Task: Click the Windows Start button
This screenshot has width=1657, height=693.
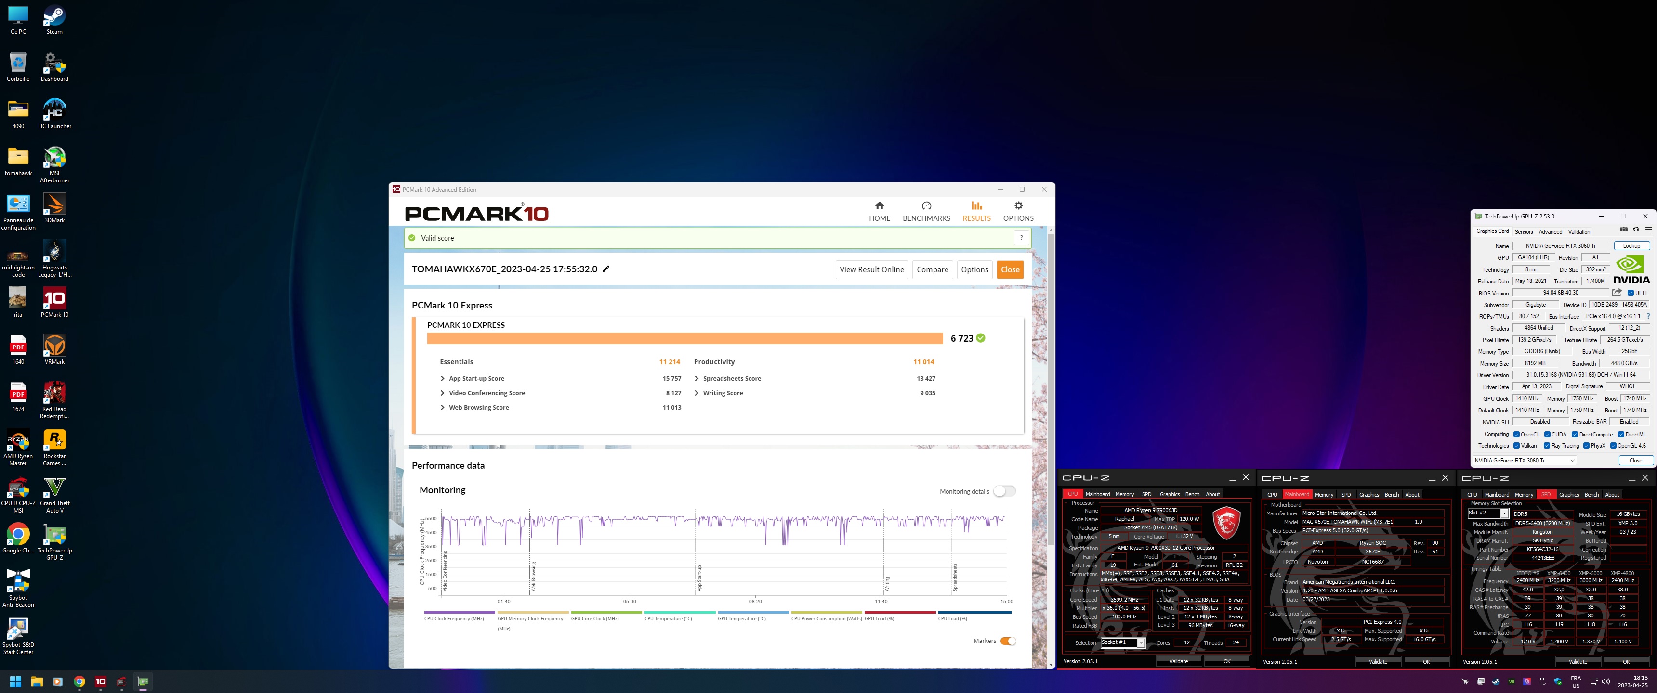Action: click(x=16, y=681)
